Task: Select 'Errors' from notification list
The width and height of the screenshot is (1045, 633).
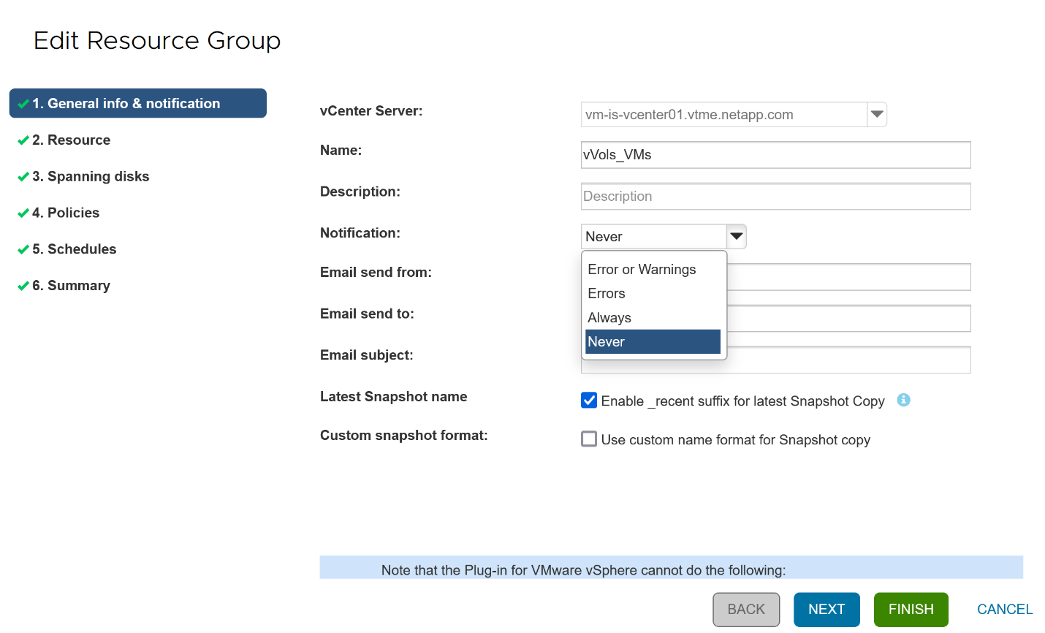Action: [607, 294]
